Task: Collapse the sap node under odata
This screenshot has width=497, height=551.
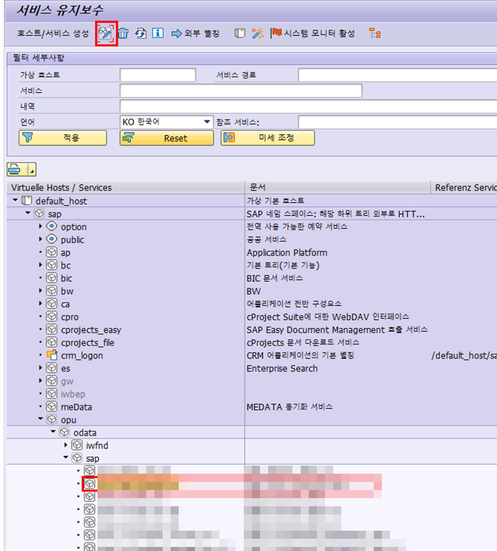Action: (x=66, y=457)
